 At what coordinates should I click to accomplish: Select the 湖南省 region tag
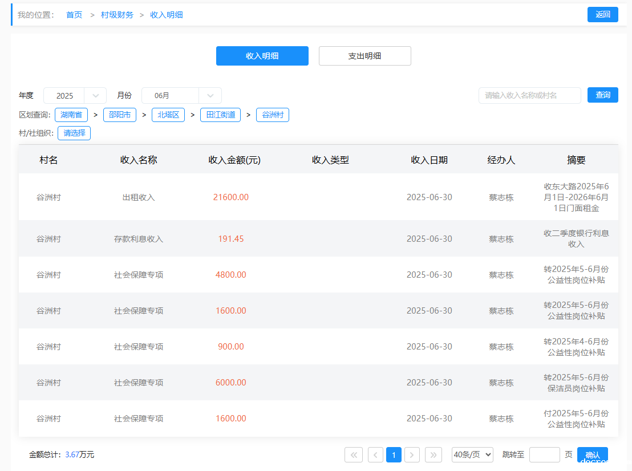(71, 115)
